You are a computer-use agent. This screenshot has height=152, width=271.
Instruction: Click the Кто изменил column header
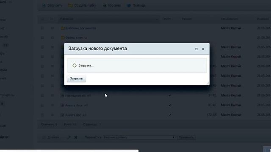(230, 19)
